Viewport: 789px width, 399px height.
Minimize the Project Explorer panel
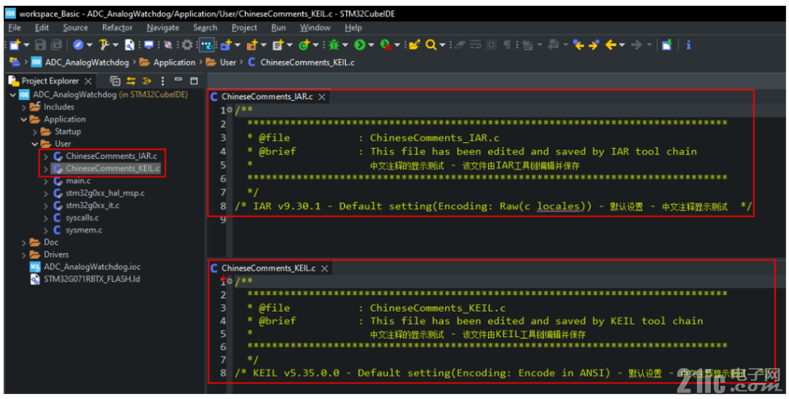coord(178,80)
